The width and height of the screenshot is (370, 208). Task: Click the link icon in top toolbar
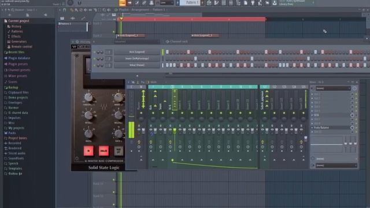[x=144, y=3]
